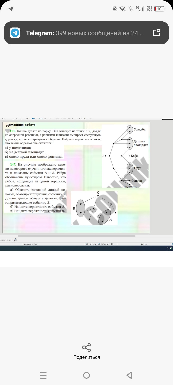This screenshot has height=385, width=173.
Task: Click the Русский language status field
Action: (144, 244)
